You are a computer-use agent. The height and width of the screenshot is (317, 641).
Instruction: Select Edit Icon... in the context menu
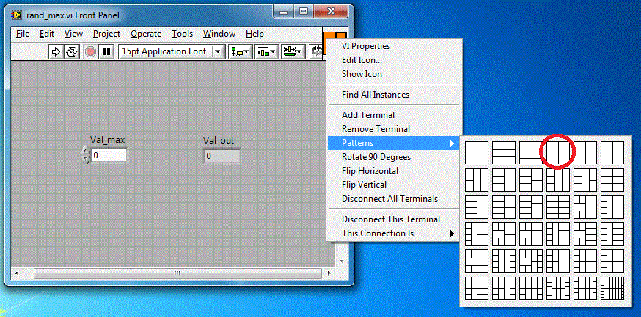[362, 60]
